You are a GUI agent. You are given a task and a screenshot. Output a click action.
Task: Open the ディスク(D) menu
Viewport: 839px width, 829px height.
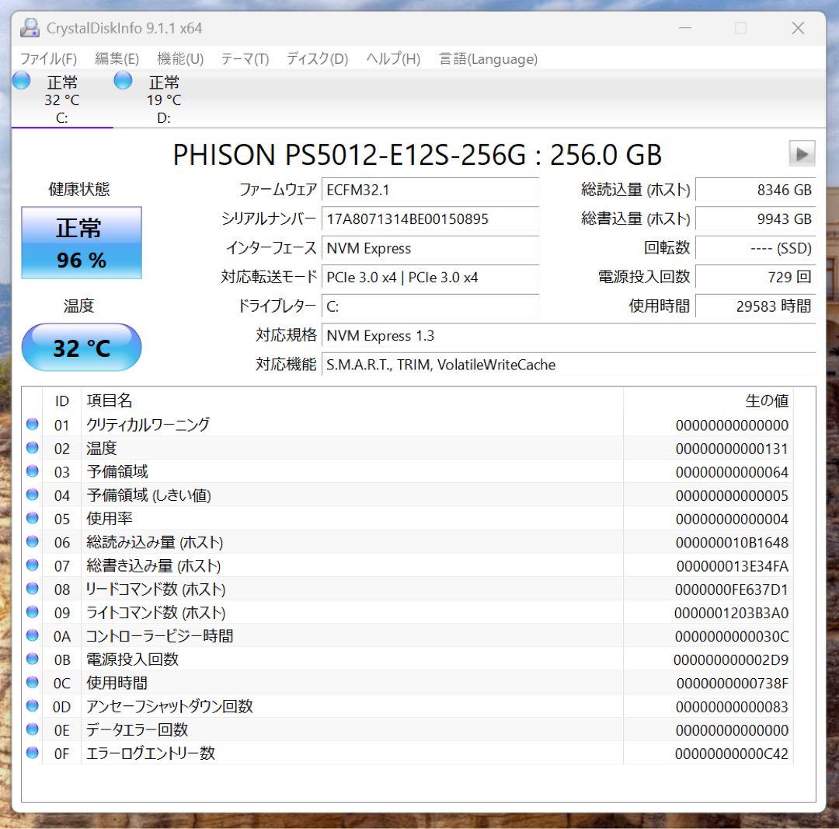pyautogui.click(x=317, y=59)
